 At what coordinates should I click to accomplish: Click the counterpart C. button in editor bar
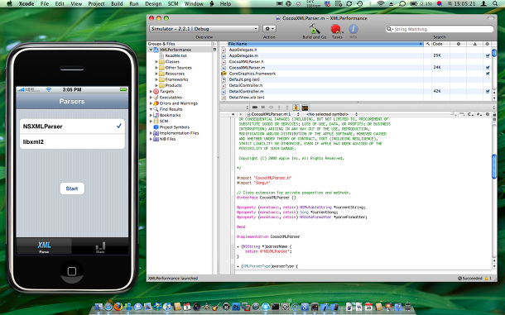[x=470, y=114]
